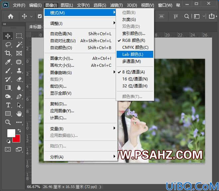Toggle Quick Mask mode
219x191 pixels.
[8, 149]
